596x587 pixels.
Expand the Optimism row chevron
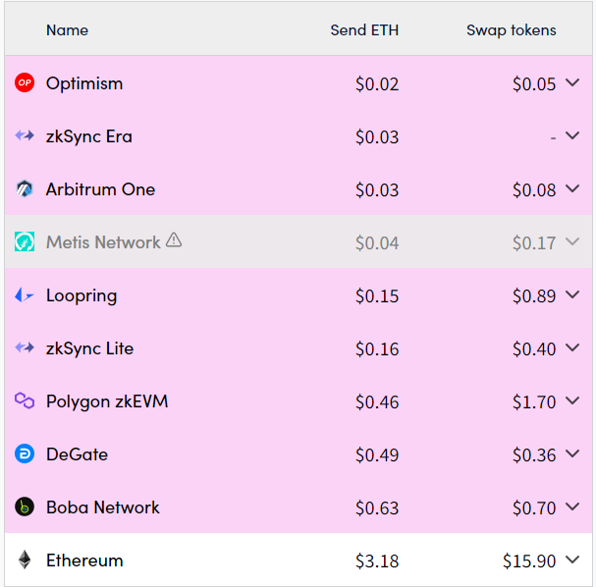pos(572,82)
